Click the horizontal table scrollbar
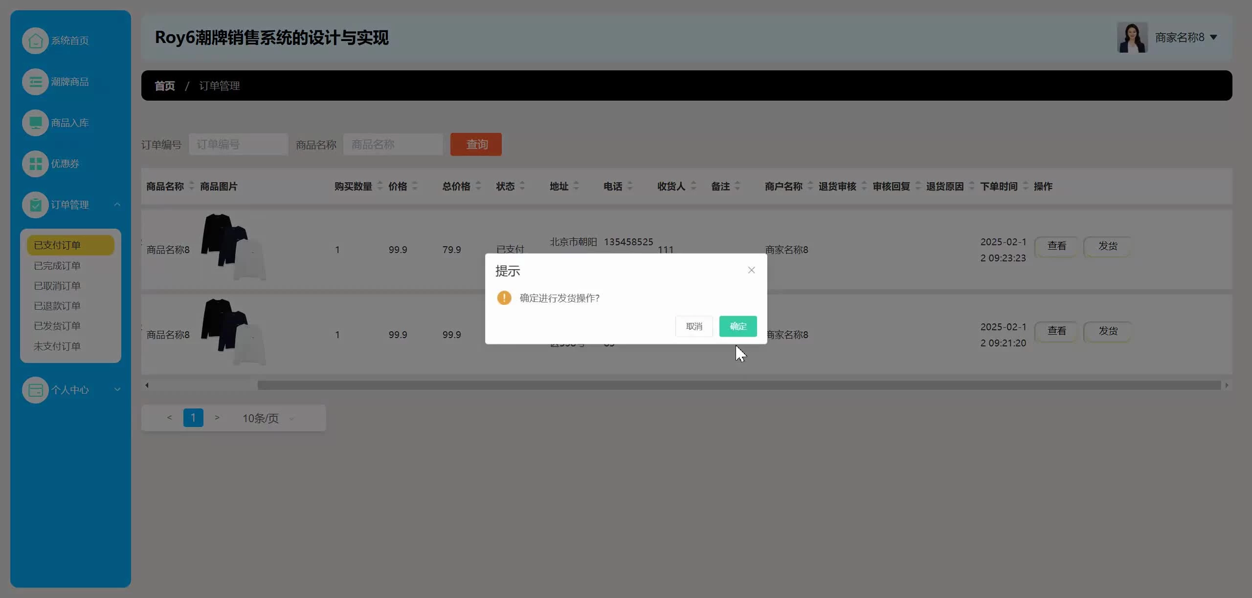 (738, 385)
